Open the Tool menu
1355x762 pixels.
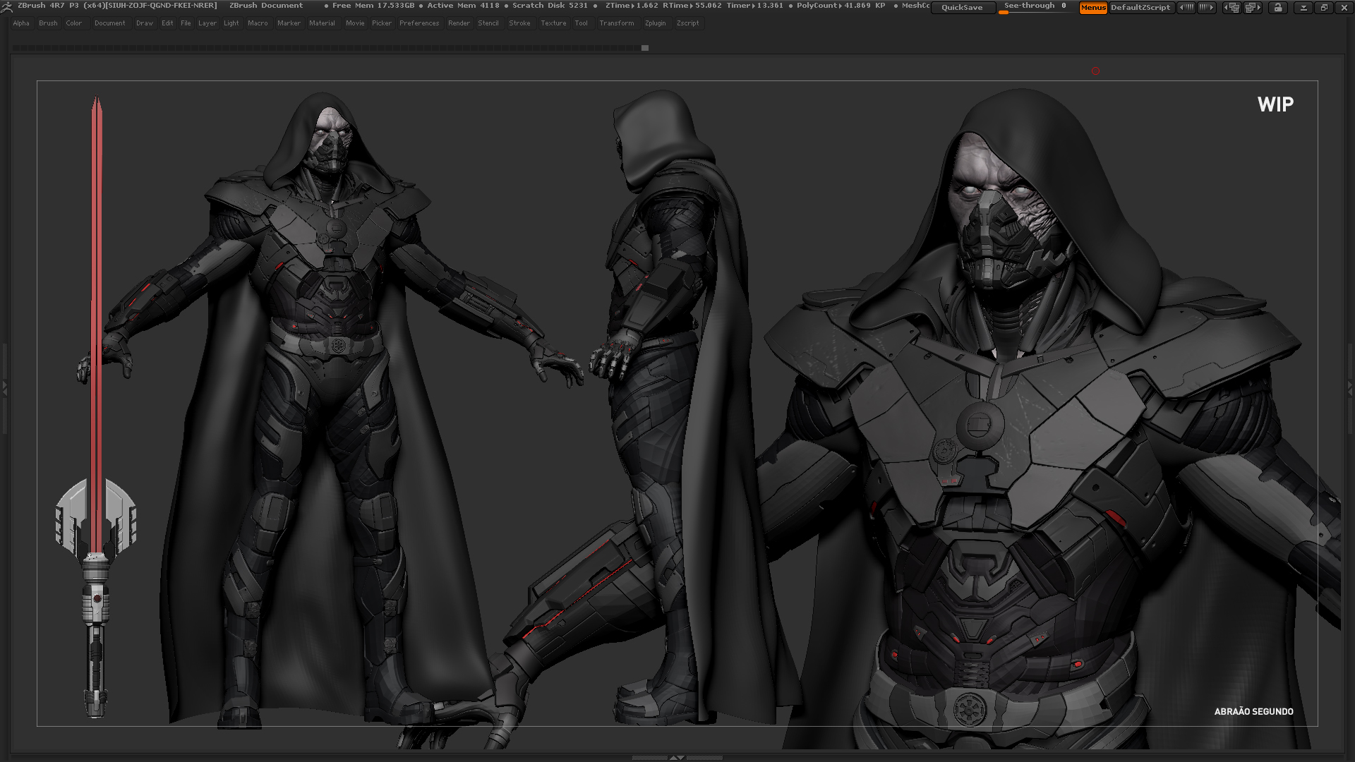tap(581, 23)
